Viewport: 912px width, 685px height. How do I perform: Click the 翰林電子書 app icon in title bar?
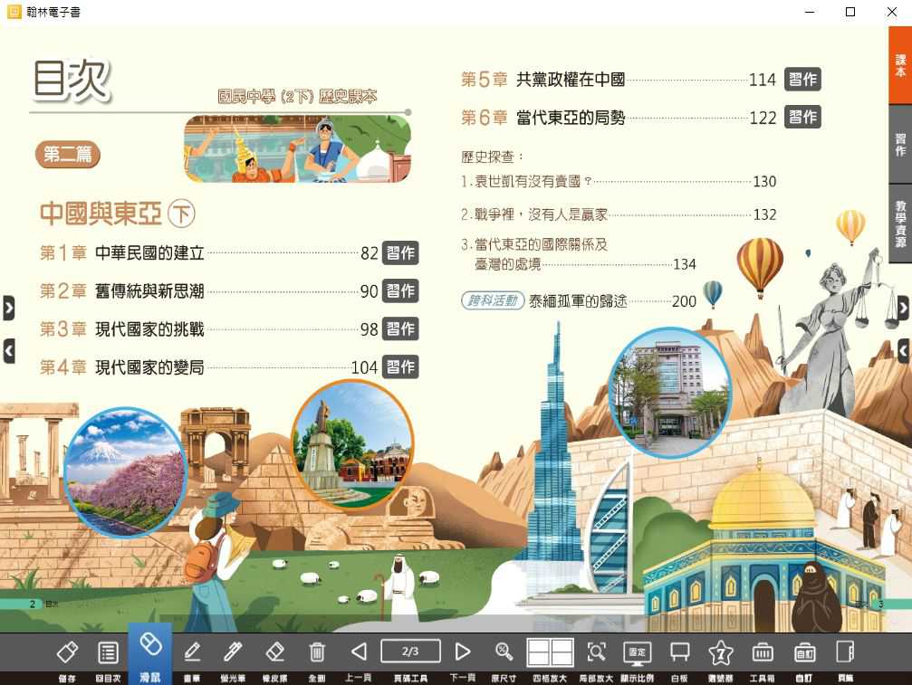(x=14, y=11)
